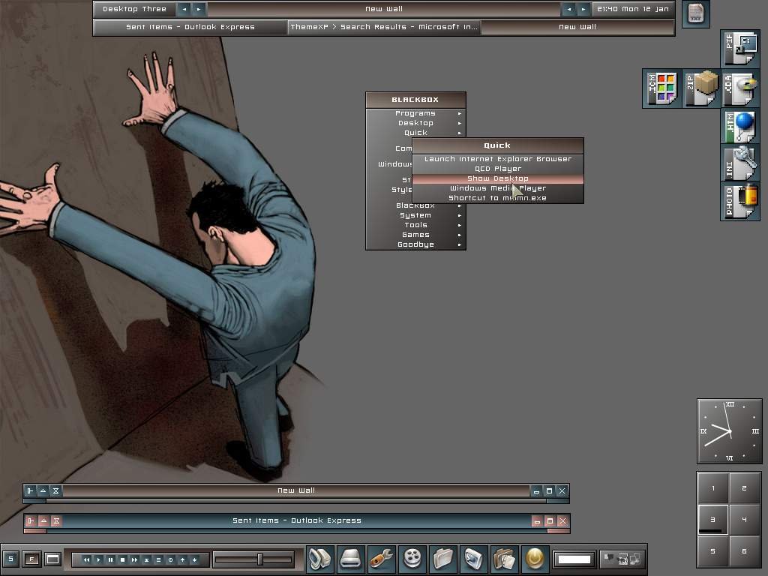Expand the Games submenu in Blackbox menu
This screenshot has width=768, height=576.
pyautogui.click(x=415, y=235)
